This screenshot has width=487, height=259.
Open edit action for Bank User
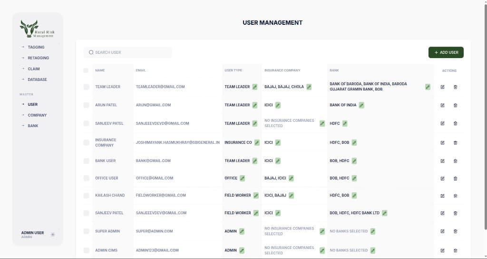tap(442, 161)
